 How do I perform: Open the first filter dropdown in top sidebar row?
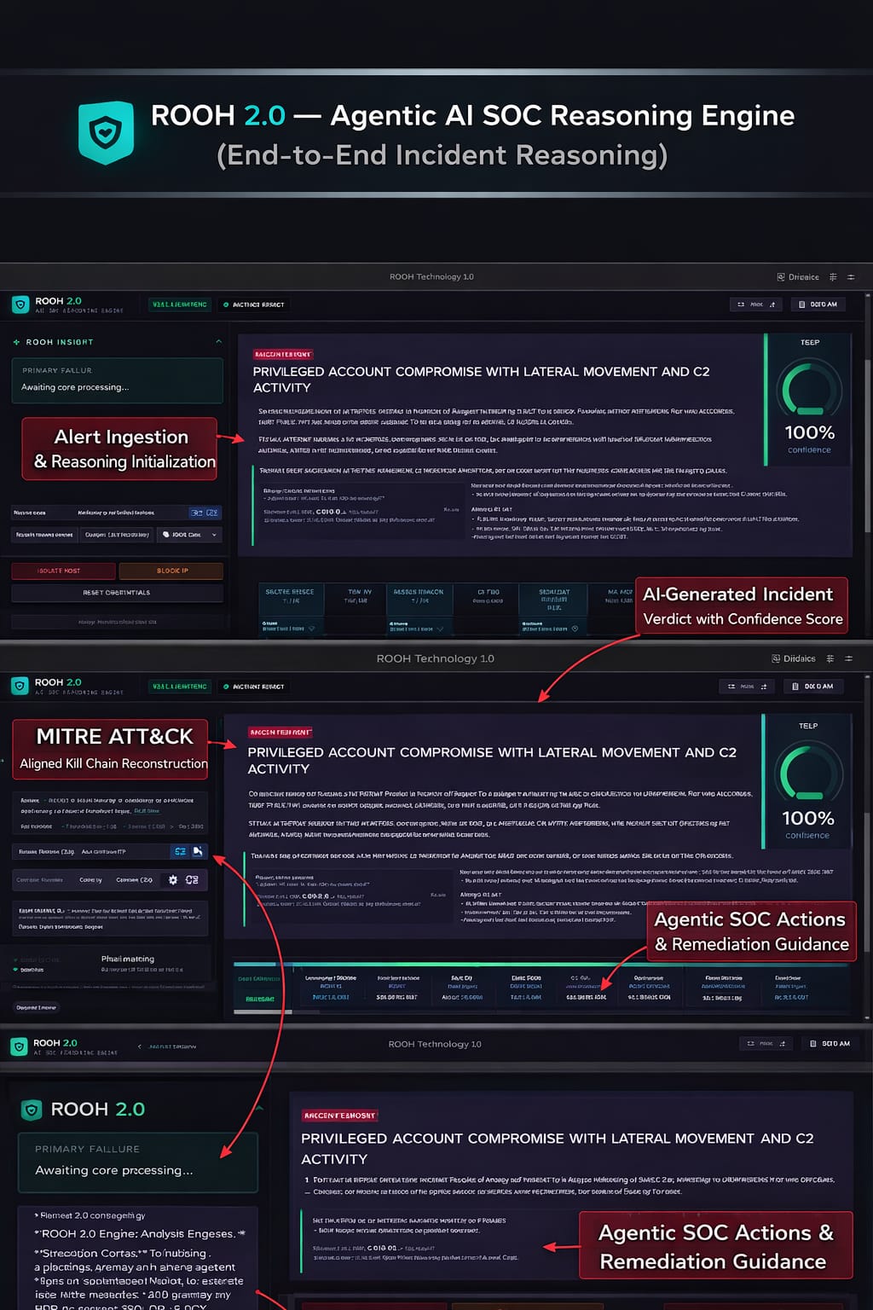[x=44, y=535]
